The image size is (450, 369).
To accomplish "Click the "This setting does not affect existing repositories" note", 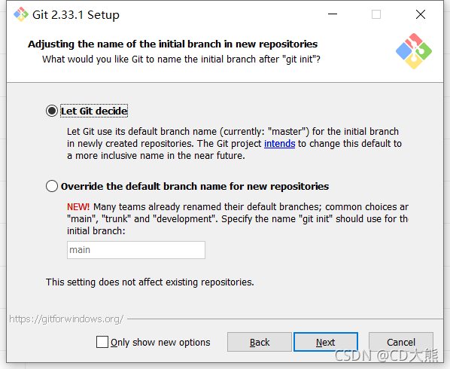I will click(150, 282).
